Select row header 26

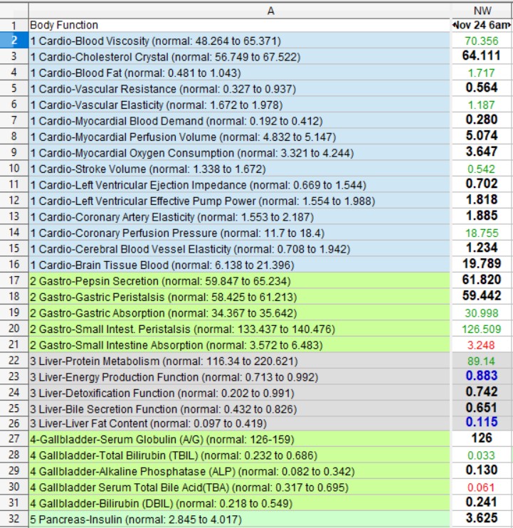(14, 424)
